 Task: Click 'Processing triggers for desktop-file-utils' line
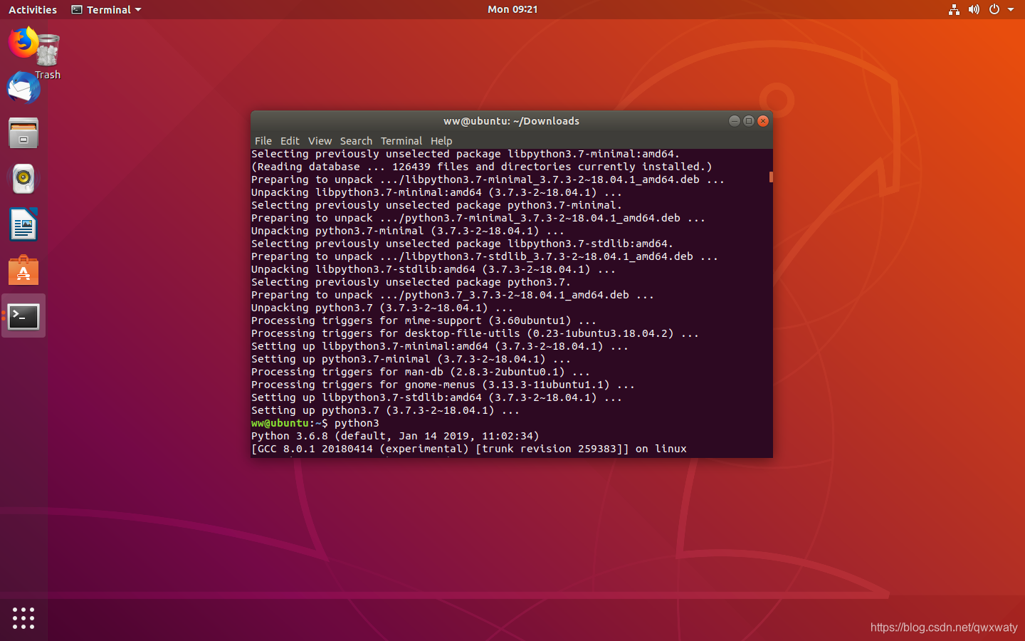475,333
